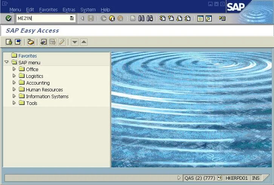The height and width of the screenshot is (185, 274).
Task: Click the Save diskette icon
Action: pos(91,18)
